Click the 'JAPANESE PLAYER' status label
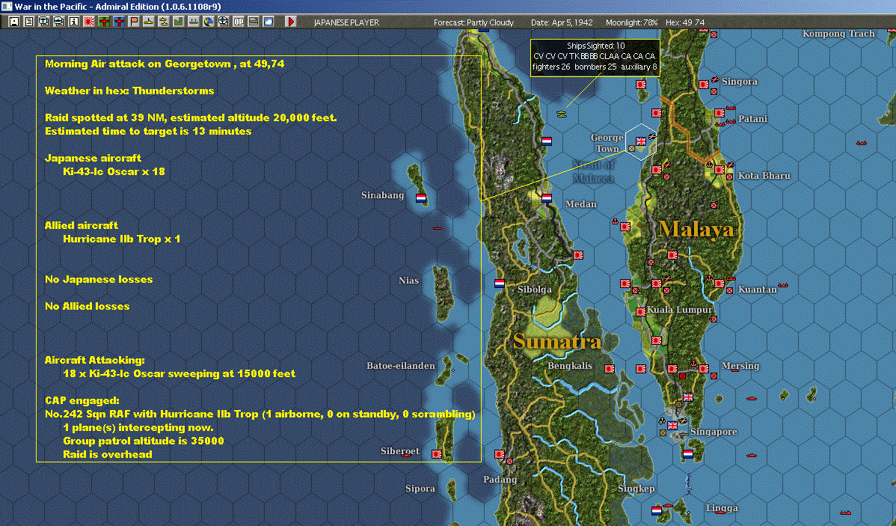896x526 pixels. click(x=346, y=22)
